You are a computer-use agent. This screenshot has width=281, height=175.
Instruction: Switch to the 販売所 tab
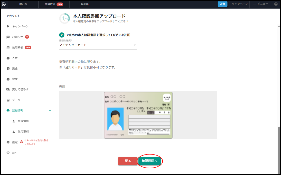pos(85,4)
